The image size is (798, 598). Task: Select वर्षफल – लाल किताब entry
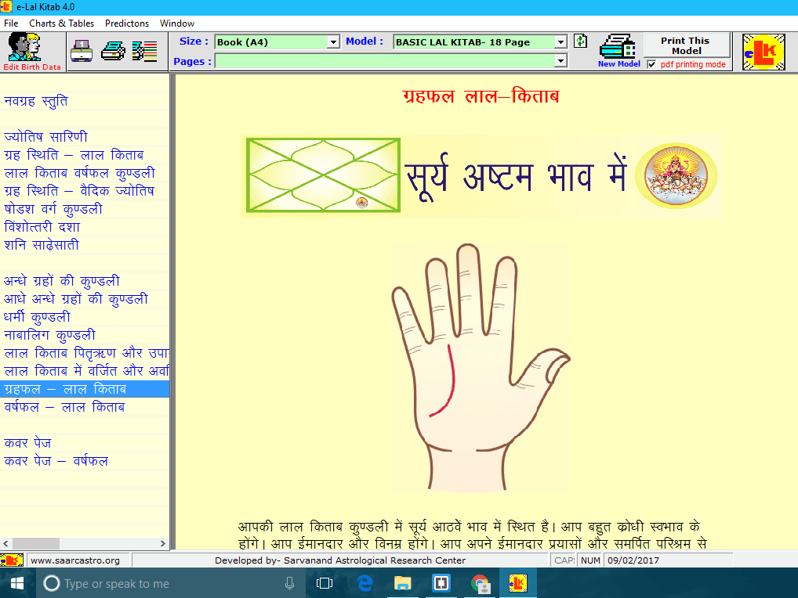click(x=64, y=408)
